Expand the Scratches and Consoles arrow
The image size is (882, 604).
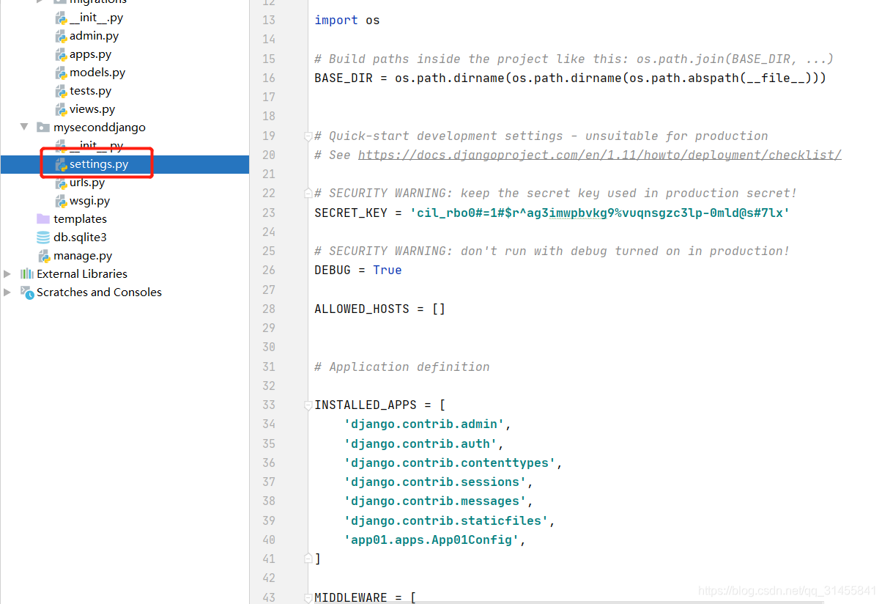tap(7, 292)
